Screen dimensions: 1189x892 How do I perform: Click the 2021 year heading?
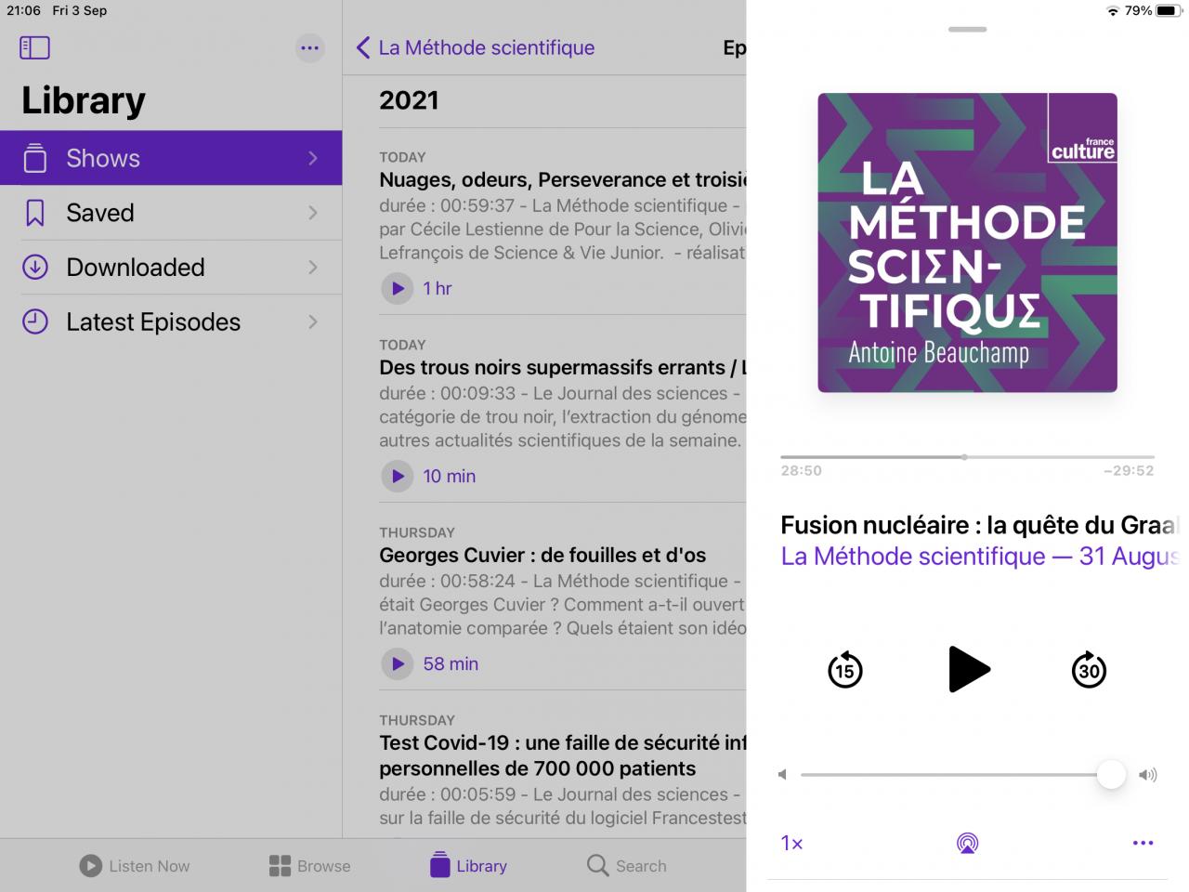point(409,100)
